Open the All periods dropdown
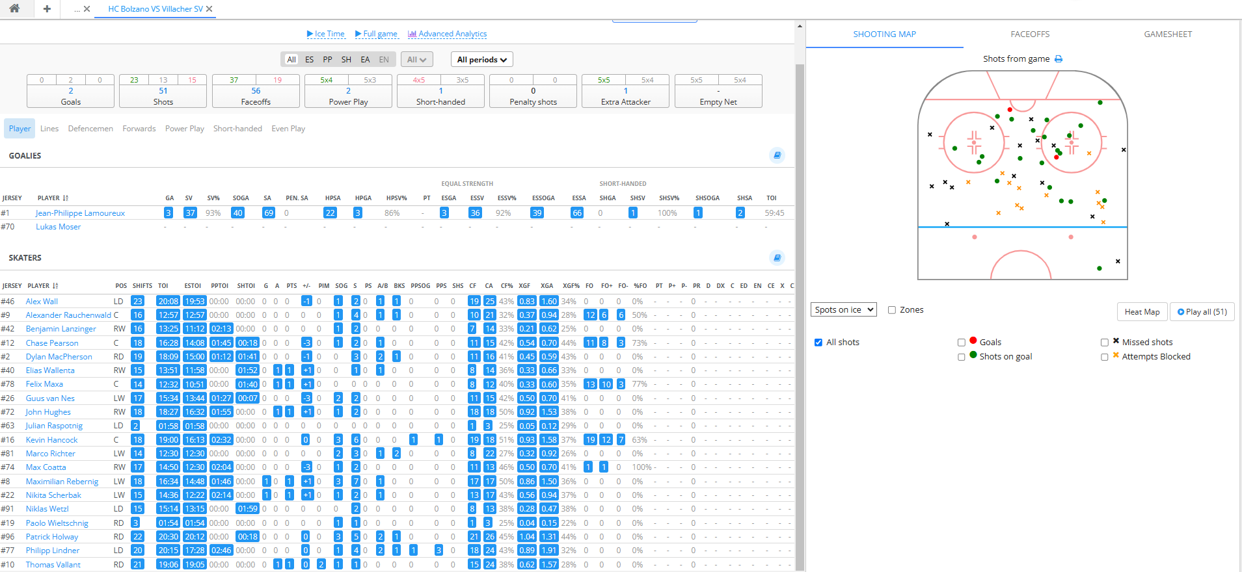 point(481,60)
